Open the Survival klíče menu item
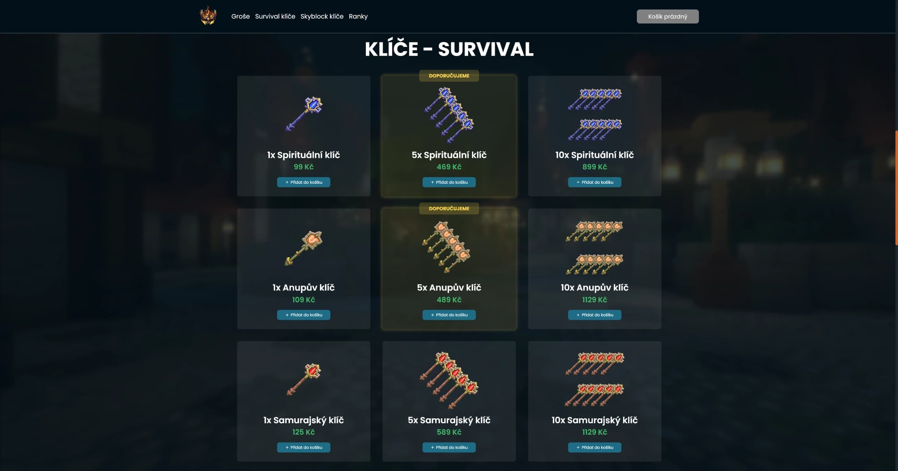The height and width of the screenshot is (471, 898). 275,16
